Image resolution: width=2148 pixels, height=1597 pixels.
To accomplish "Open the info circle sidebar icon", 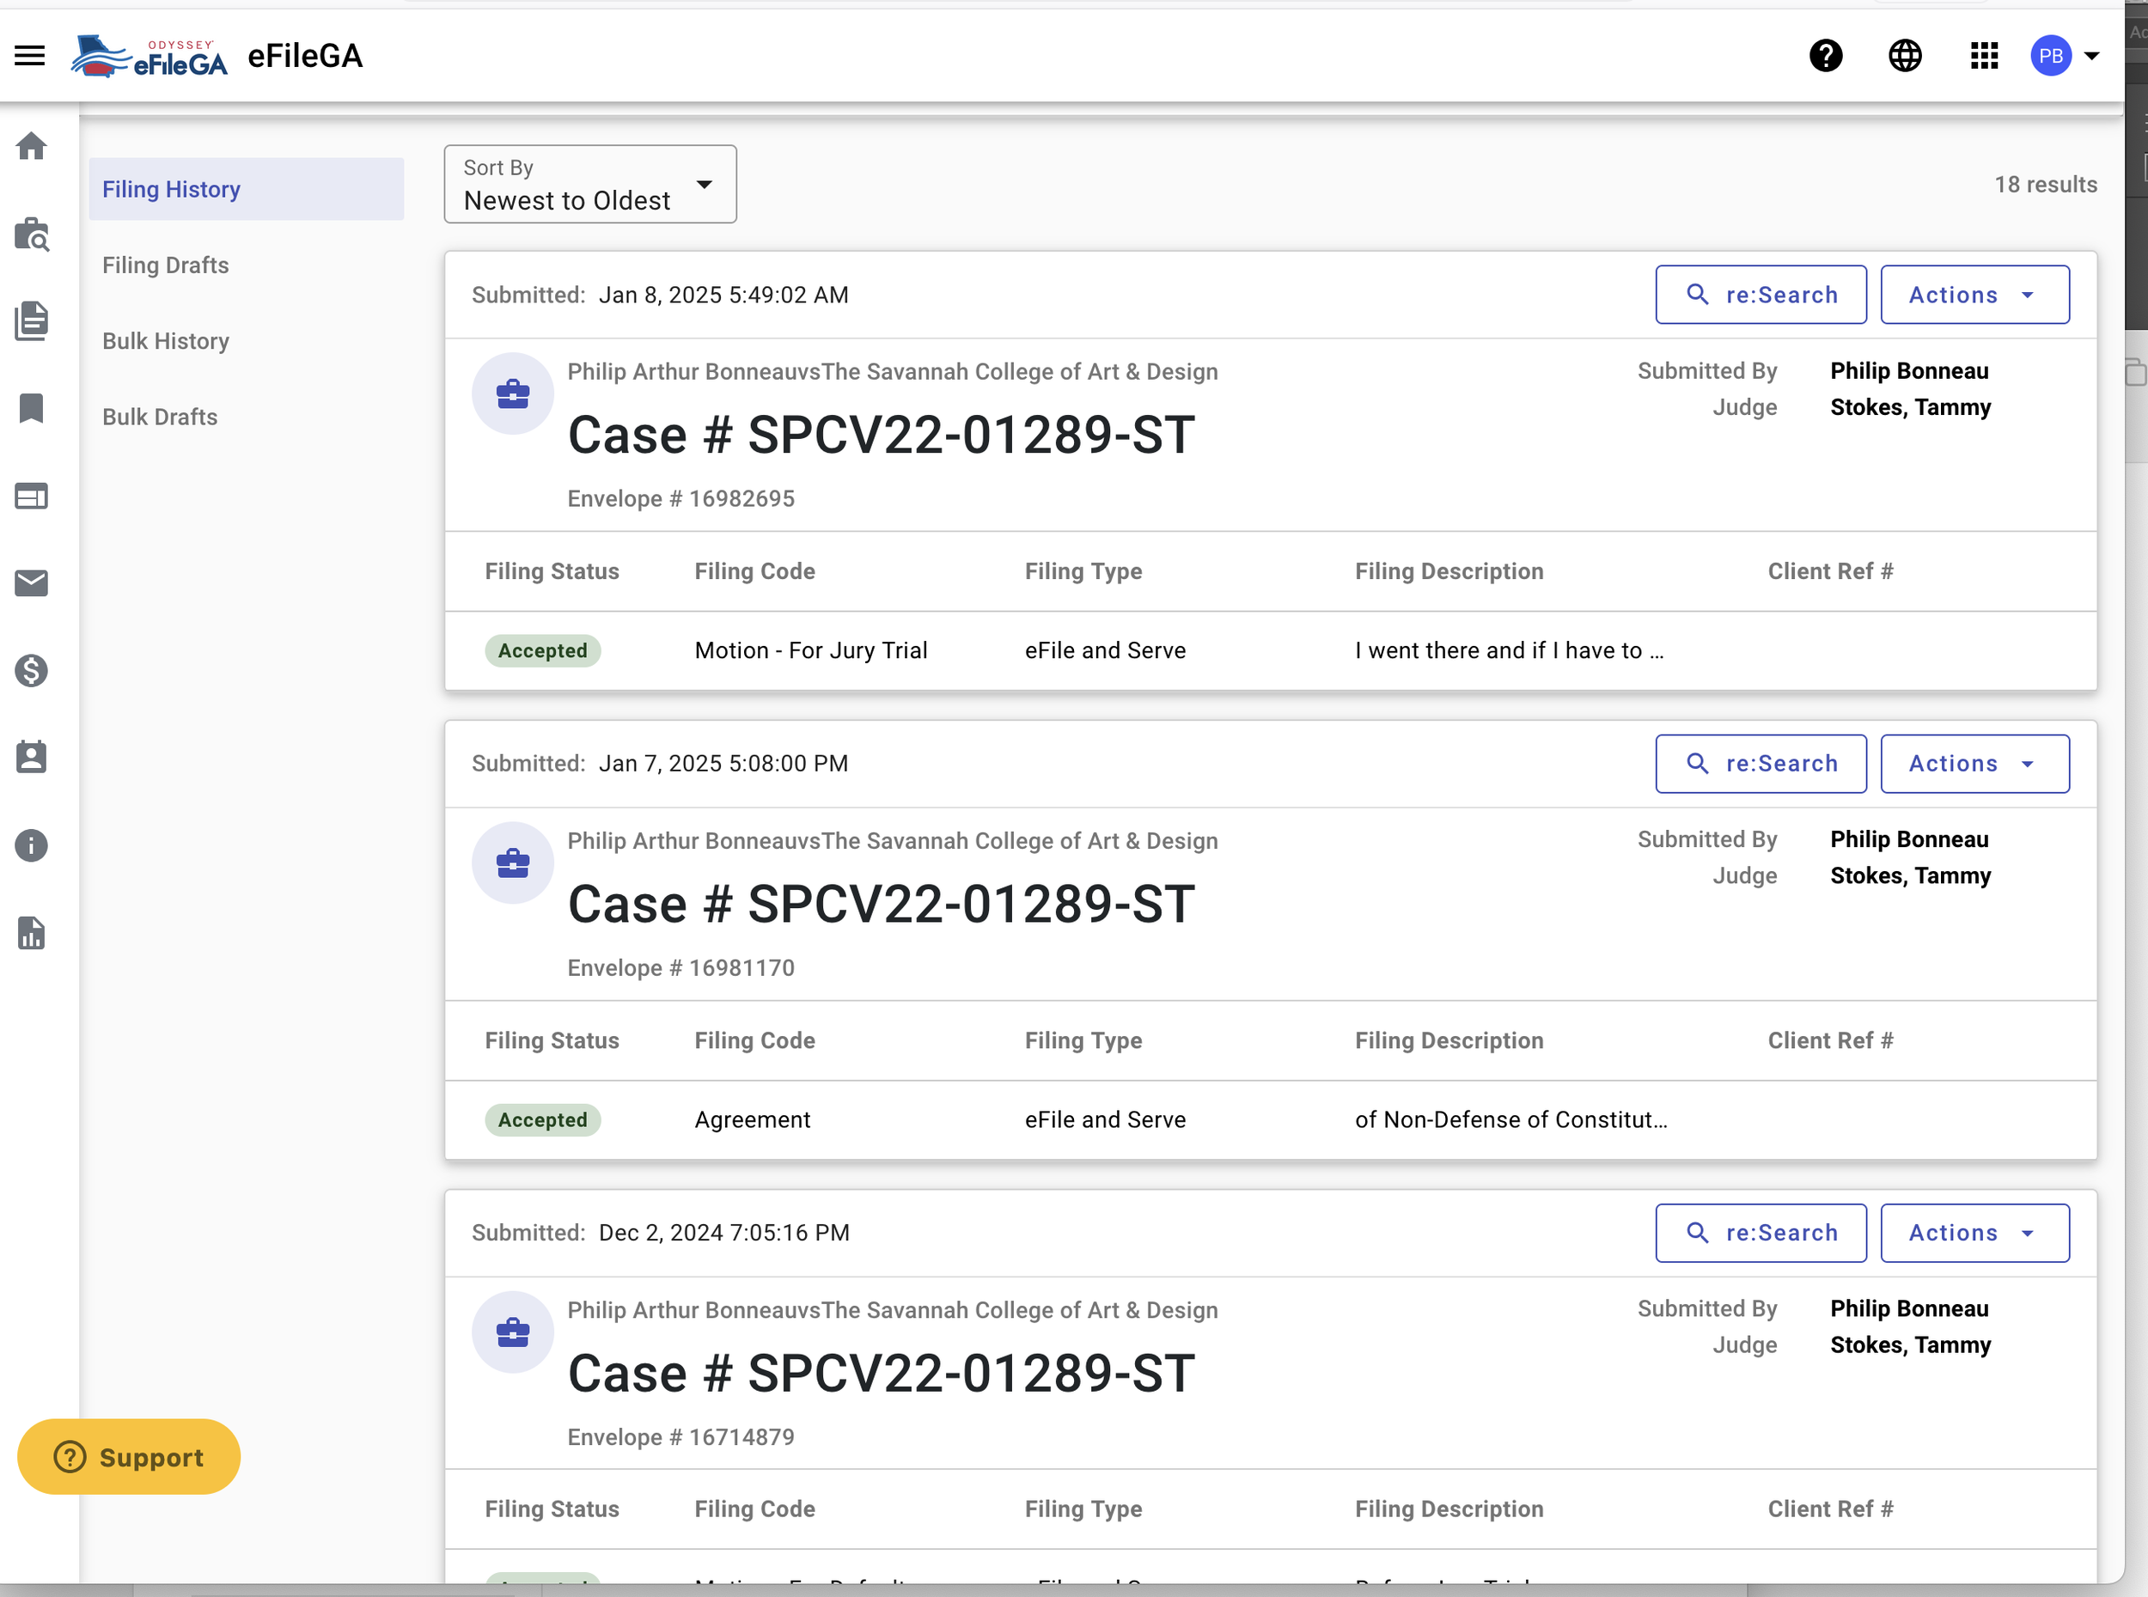I will (x=31, y=846).
